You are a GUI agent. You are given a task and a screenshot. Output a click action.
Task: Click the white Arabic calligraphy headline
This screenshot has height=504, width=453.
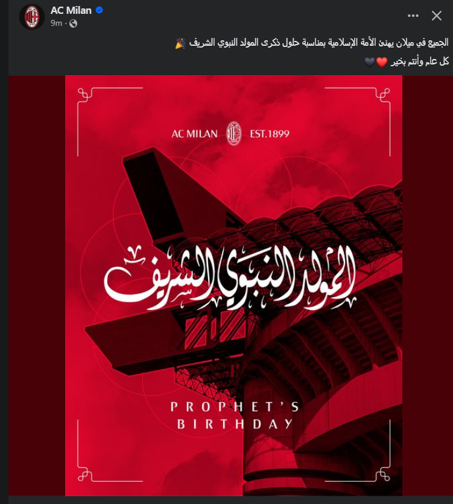(x=230, y=278)
